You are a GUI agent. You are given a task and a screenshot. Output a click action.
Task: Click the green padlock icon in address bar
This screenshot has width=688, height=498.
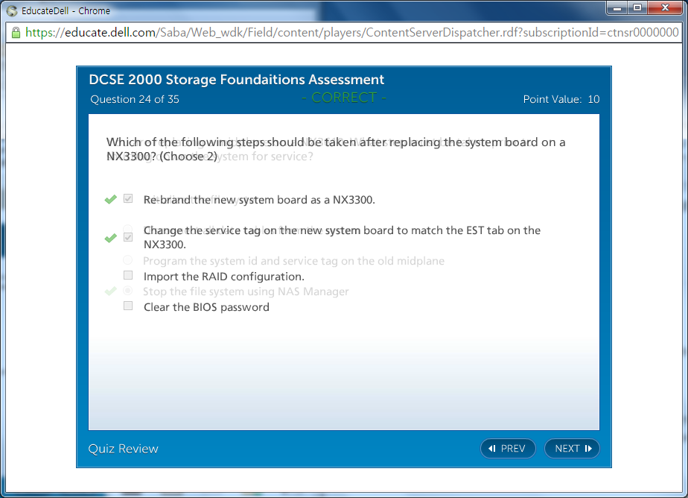click(15, 33)
